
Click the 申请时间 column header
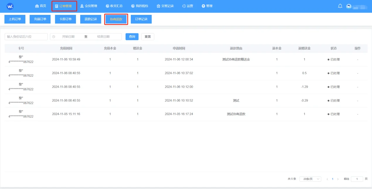tap(179, 48)
